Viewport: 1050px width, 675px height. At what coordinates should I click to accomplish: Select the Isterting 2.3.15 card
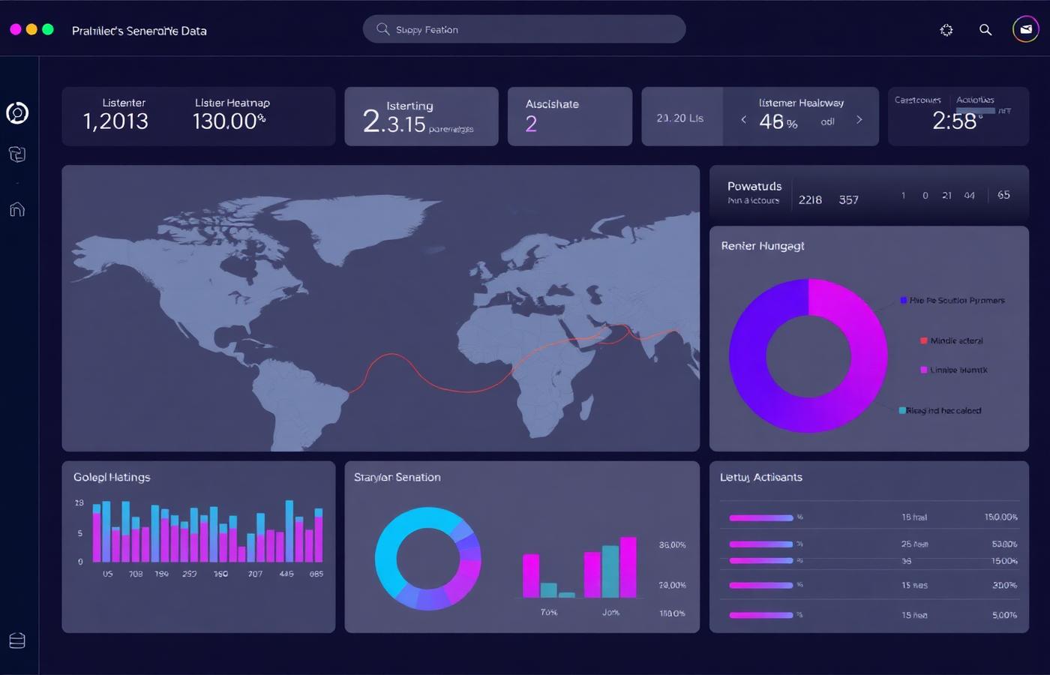pos(421,116)
